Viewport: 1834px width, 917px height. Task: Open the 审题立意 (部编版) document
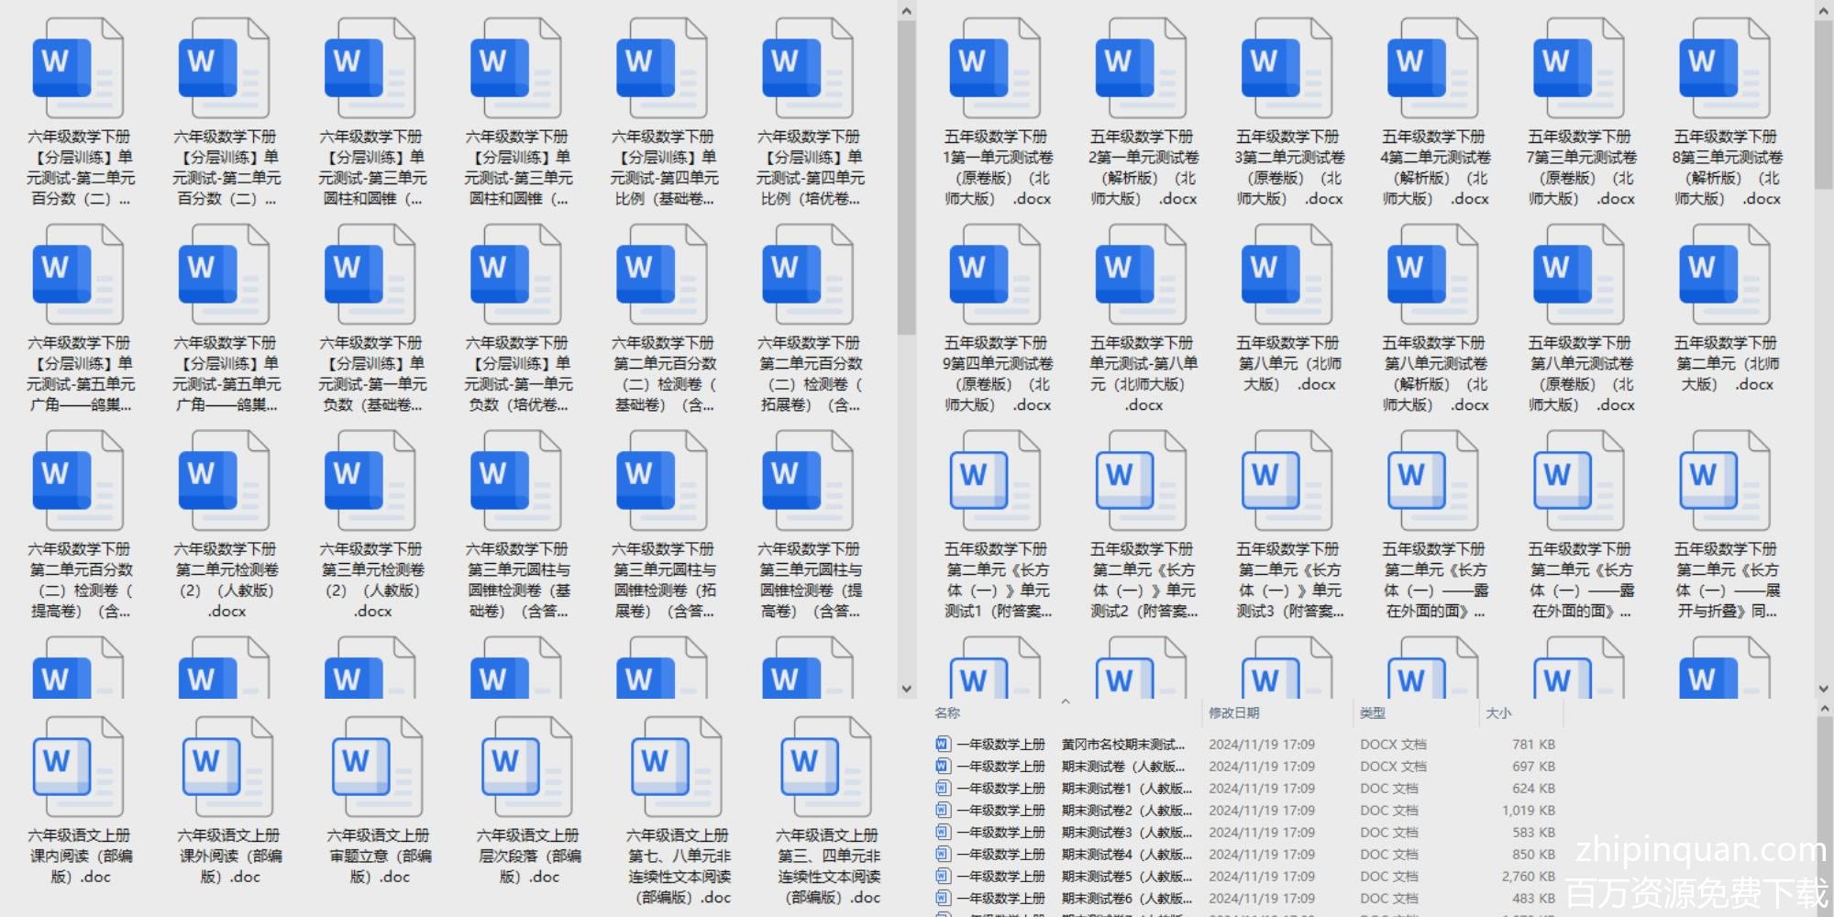click(378, 767)
